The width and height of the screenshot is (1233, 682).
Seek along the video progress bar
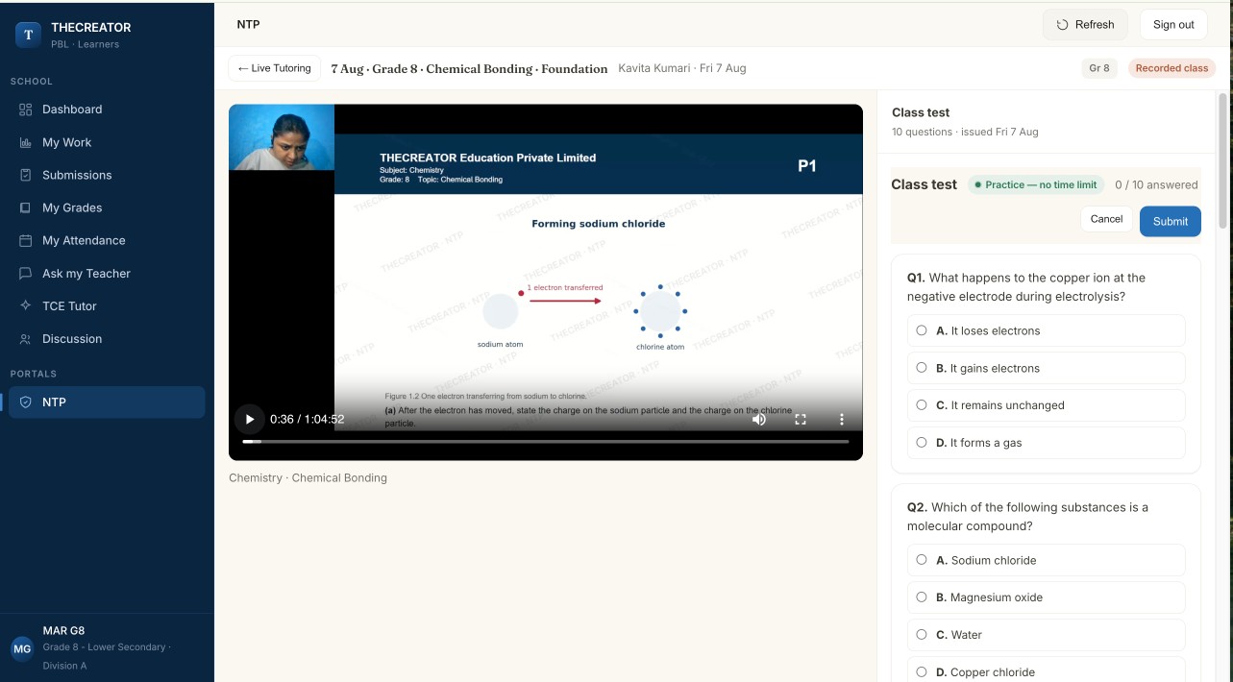coord(546,442)
